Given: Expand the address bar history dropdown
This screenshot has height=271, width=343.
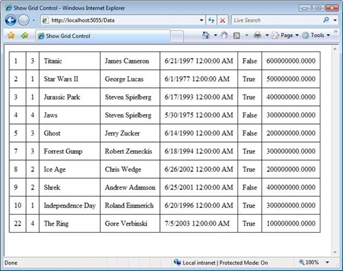Looking at the screenshot, I should (201, 20).
